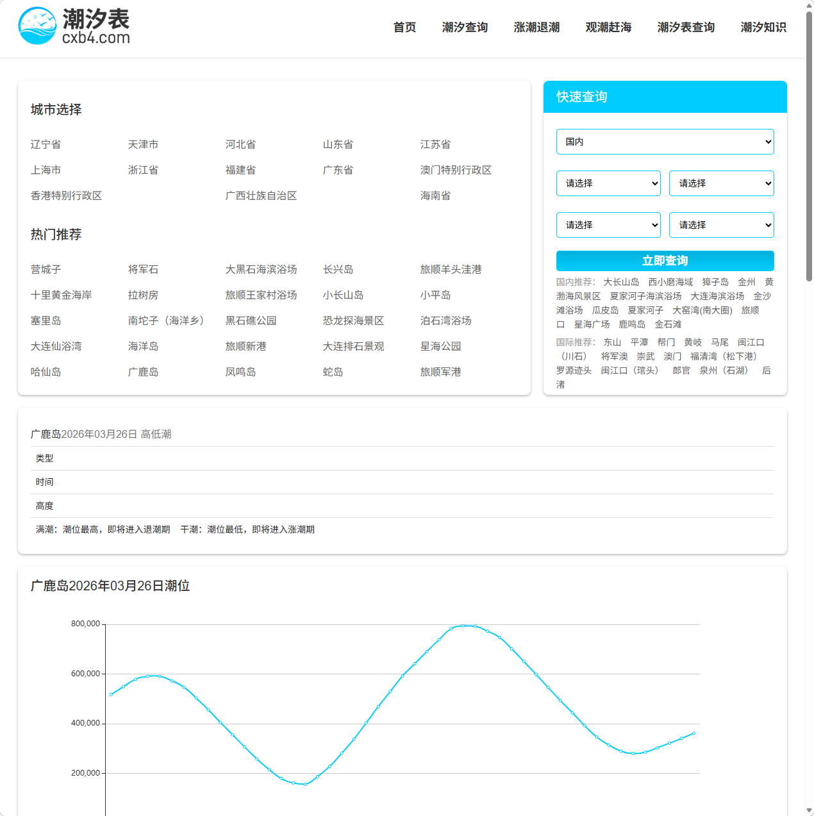
Task: Open the 山东省 province link
Action: tap(337, 144)
